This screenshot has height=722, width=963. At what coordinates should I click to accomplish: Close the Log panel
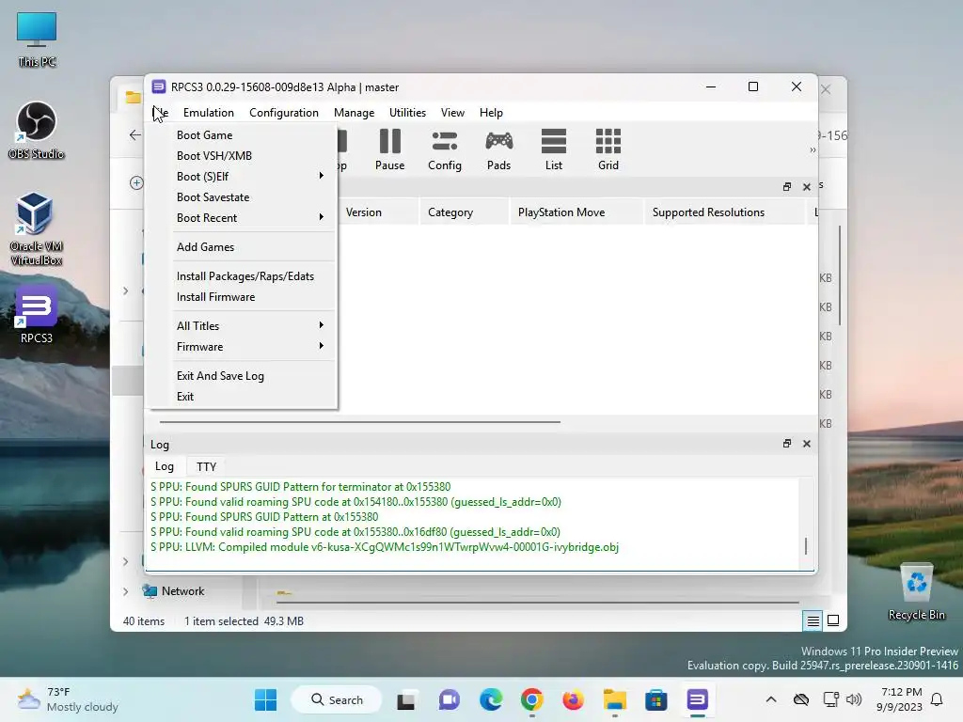pos(806,444)
